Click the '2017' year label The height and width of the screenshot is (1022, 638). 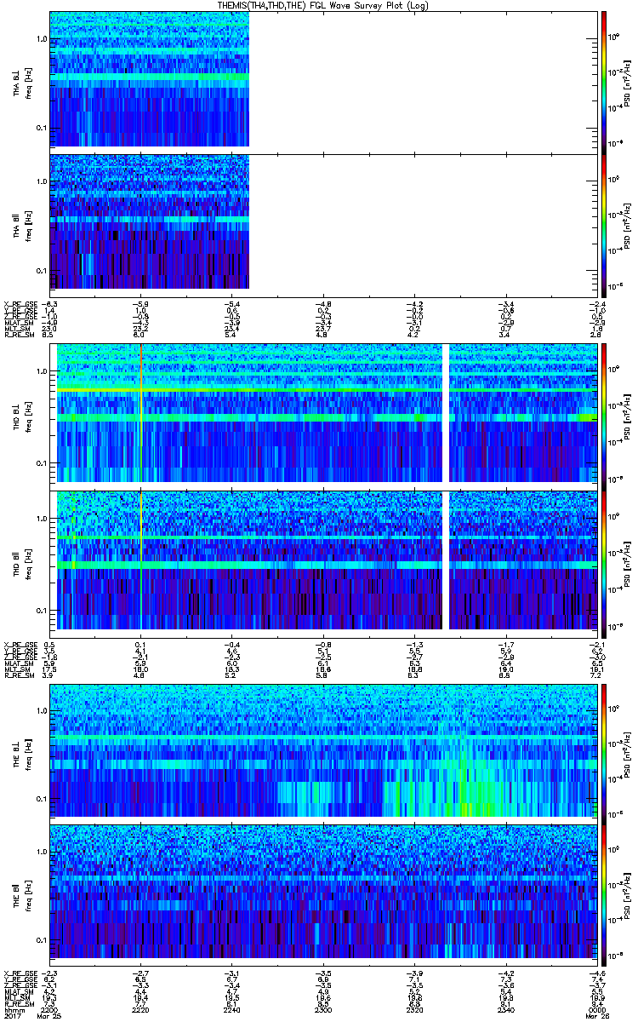[13, 1017]
